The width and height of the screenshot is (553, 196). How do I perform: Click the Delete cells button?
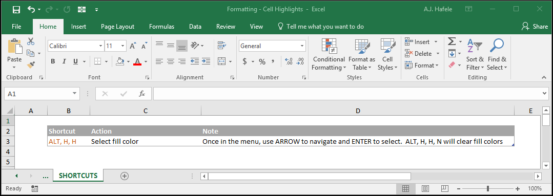point(422,54)
